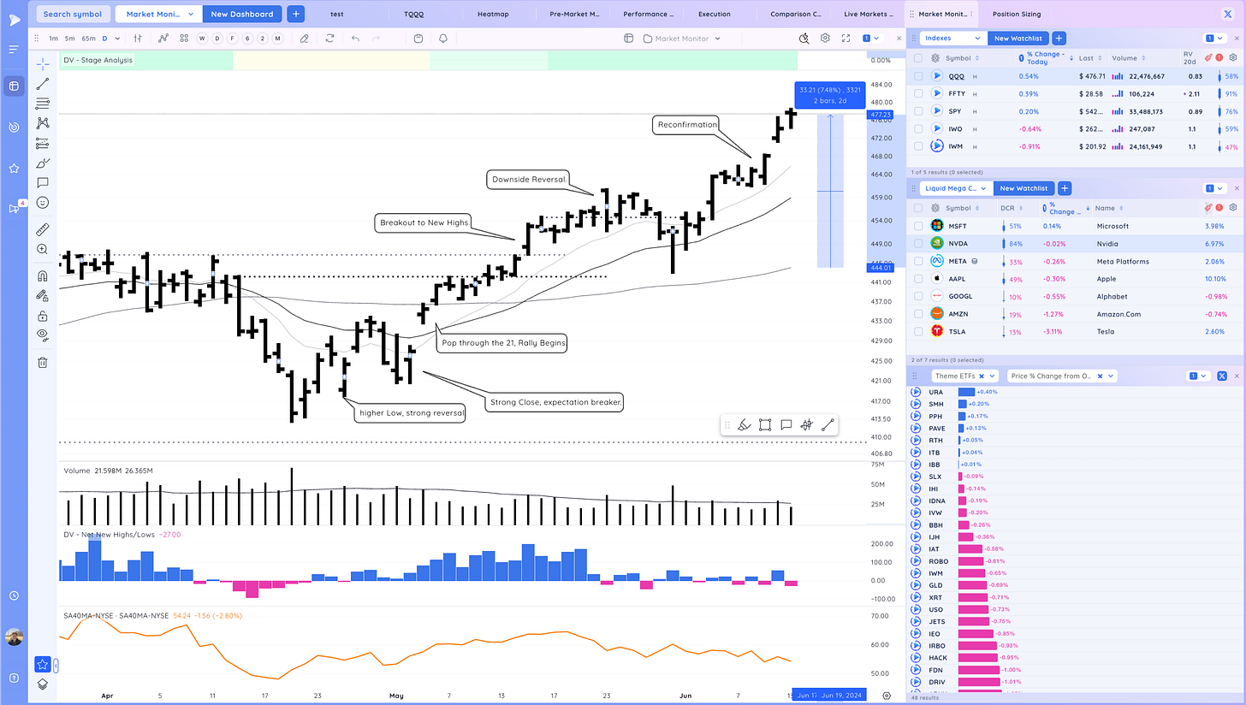Open the Execution tab

coord(715,15)
